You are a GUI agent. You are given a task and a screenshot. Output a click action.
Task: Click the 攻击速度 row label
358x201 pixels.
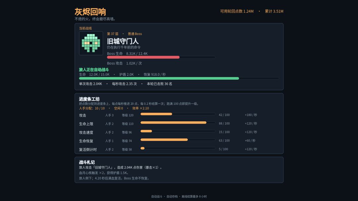coord(86,133)
